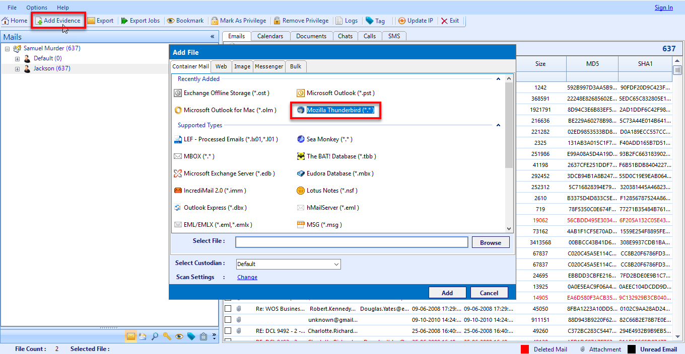Expand the Jackson (637) custodian node
685x354 pixels.
[18, 69]
